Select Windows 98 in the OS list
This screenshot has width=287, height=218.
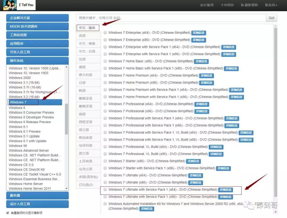18,146
